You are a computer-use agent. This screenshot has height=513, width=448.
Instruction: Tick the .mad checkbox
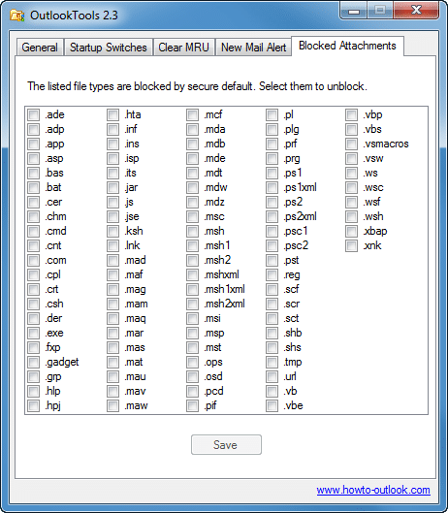tap(112, 261)
